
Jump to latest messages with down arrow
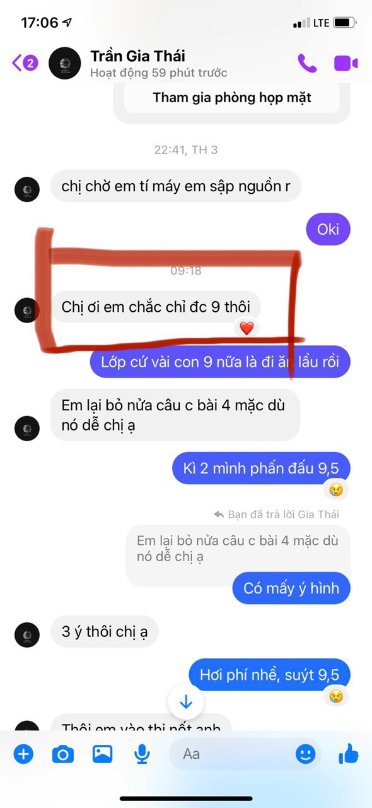186,702
